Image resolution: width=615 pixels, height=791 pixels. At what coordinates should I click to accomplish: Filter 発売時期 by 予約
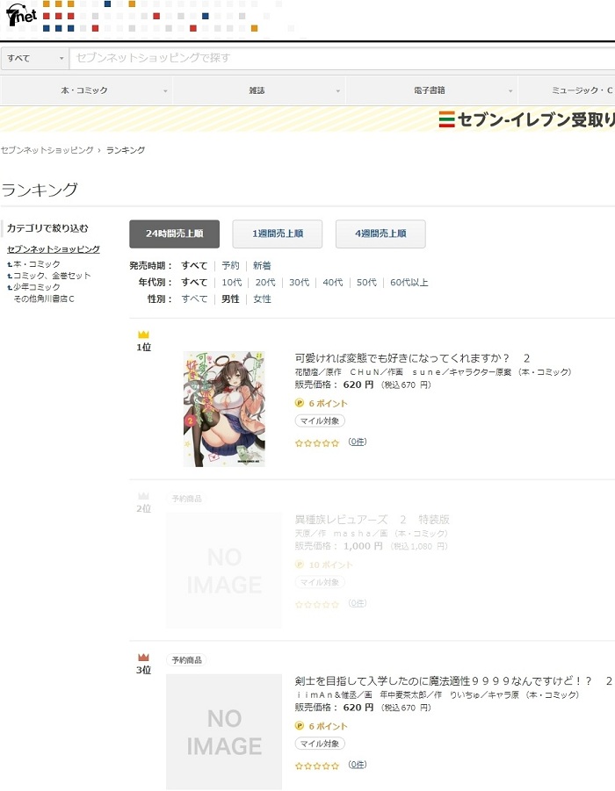[x=230, y=265]
